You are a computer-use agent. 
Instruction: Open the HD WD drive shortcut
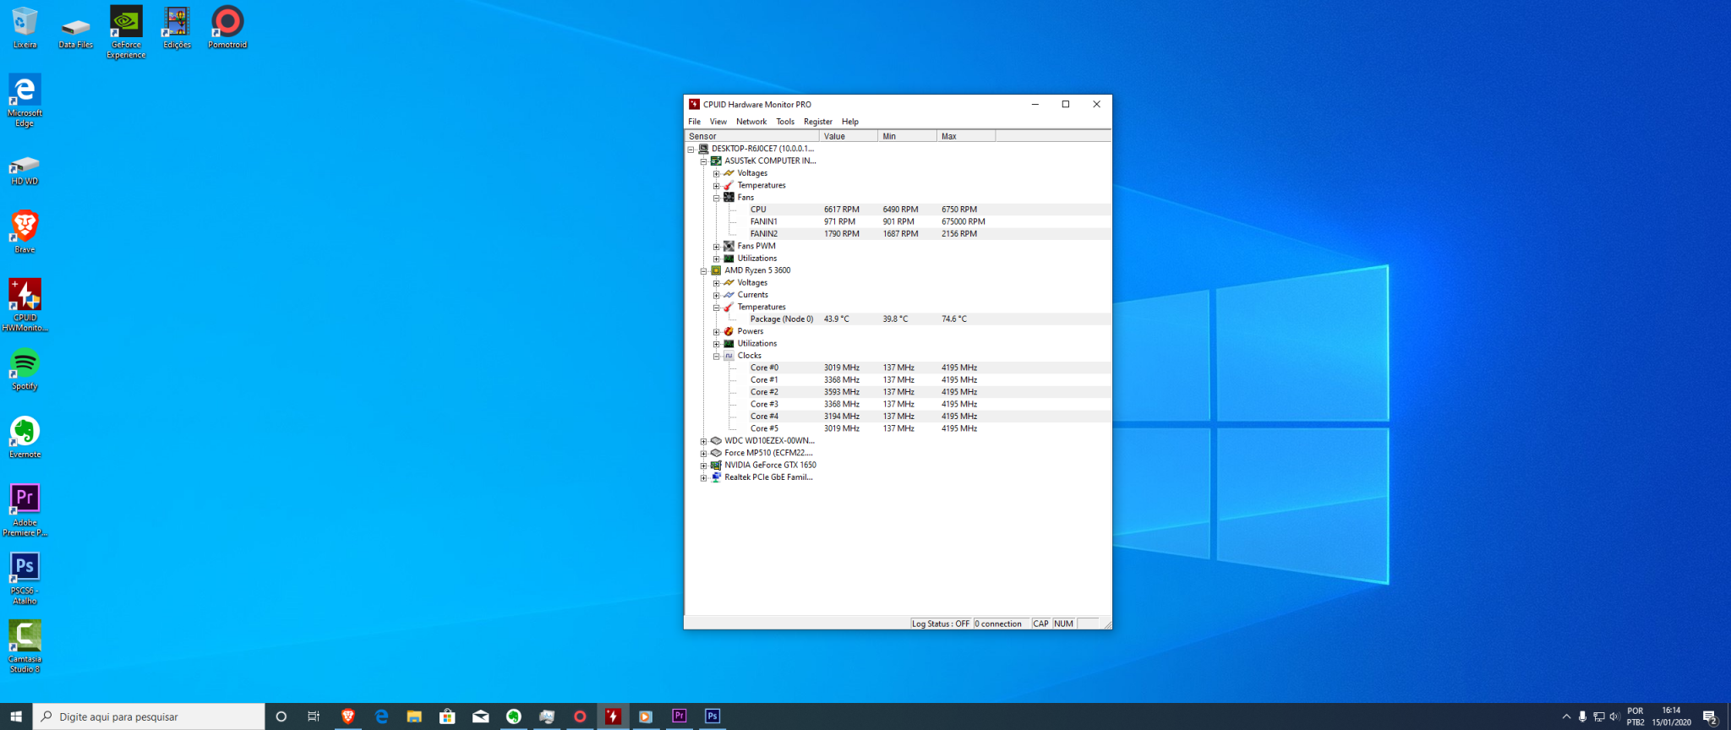tap(25, 169)
